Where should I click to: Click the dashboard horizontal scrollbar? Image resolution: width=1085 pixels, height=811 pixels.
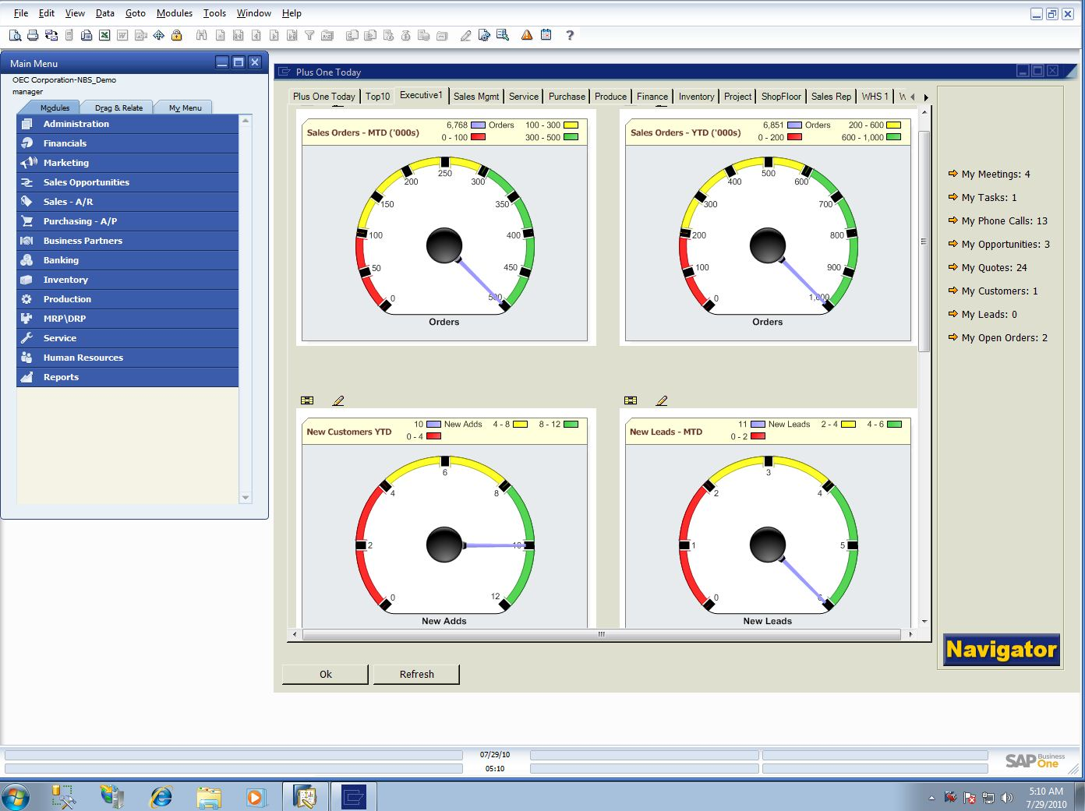600,634
